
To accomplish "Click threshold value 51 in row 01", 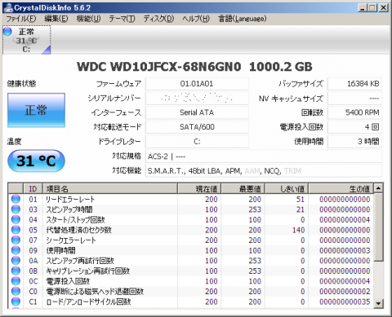I will pos(301,199).
